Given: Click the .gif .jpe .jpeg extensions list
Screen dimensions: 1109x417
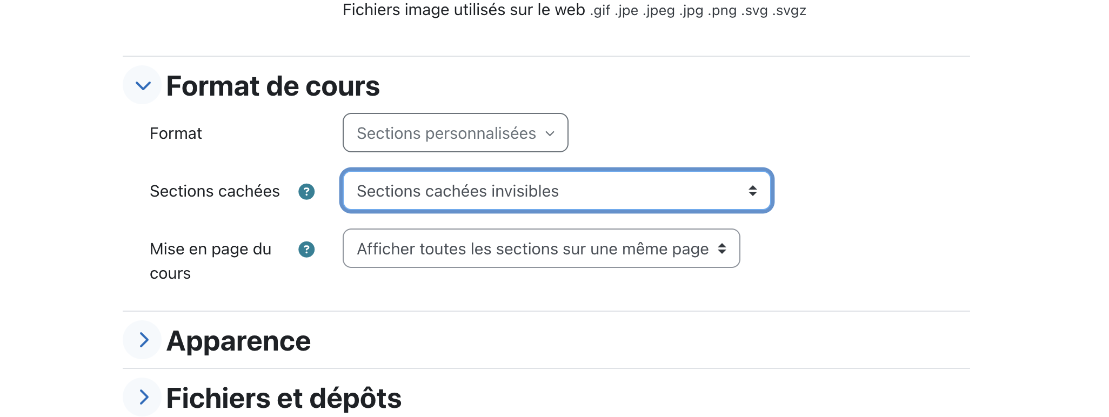Looking at the screenshot, I should click(x=698, y=11).
